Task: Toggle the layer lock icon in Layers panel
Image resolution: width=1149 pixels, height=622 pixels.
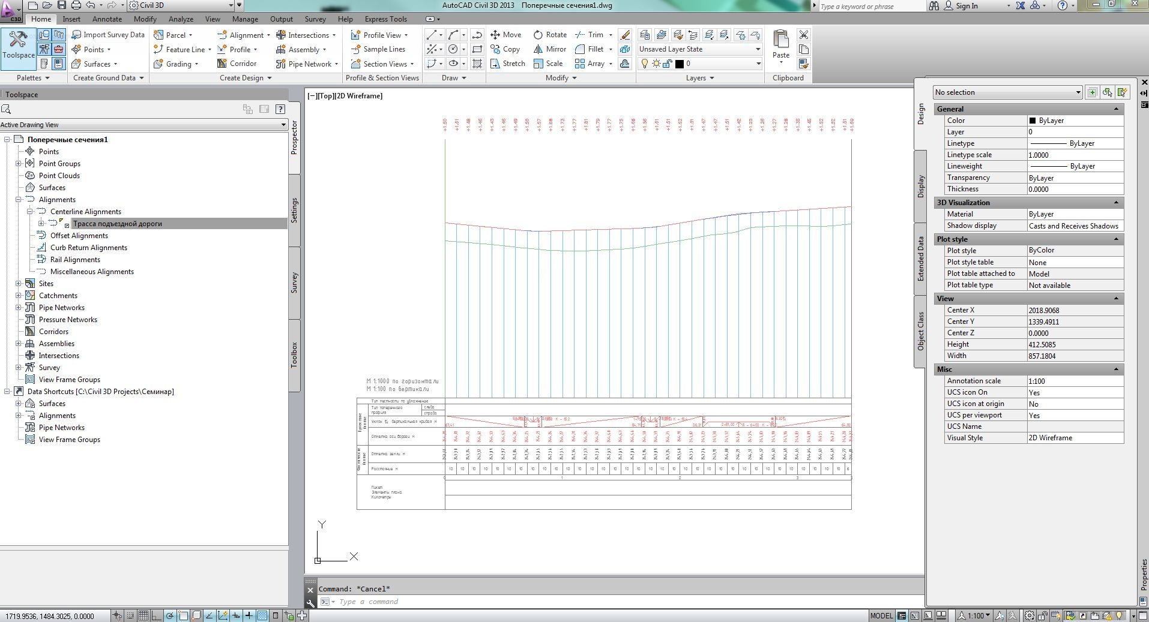Action: pyautogui.click(x=667, y=64)
